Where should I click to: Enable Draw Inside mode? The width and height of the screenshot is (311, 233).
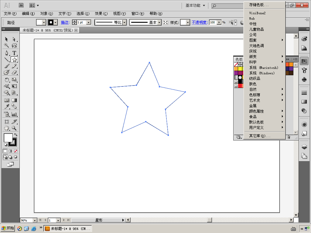pos(15,157)
